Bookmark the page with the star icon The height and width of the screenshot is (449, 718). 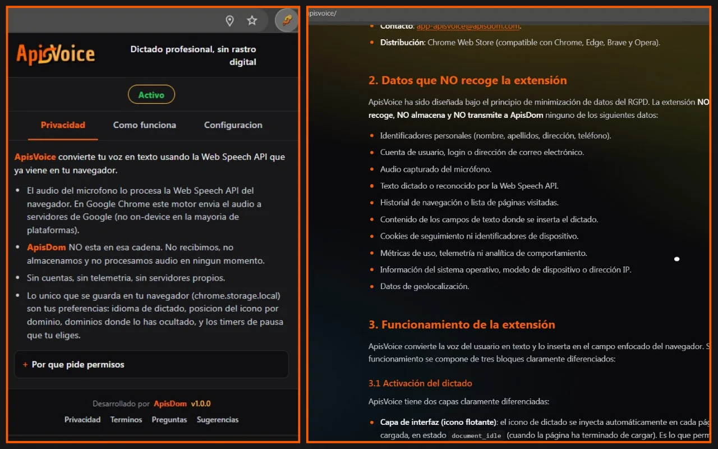252,21
